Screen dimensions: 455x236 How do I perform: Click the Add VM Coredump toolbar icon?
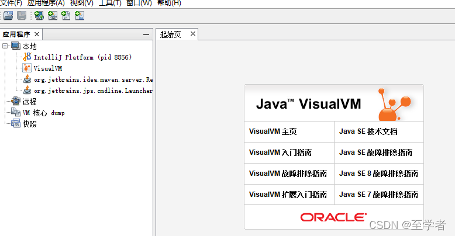pyautogui.click(x=66, y=15)
